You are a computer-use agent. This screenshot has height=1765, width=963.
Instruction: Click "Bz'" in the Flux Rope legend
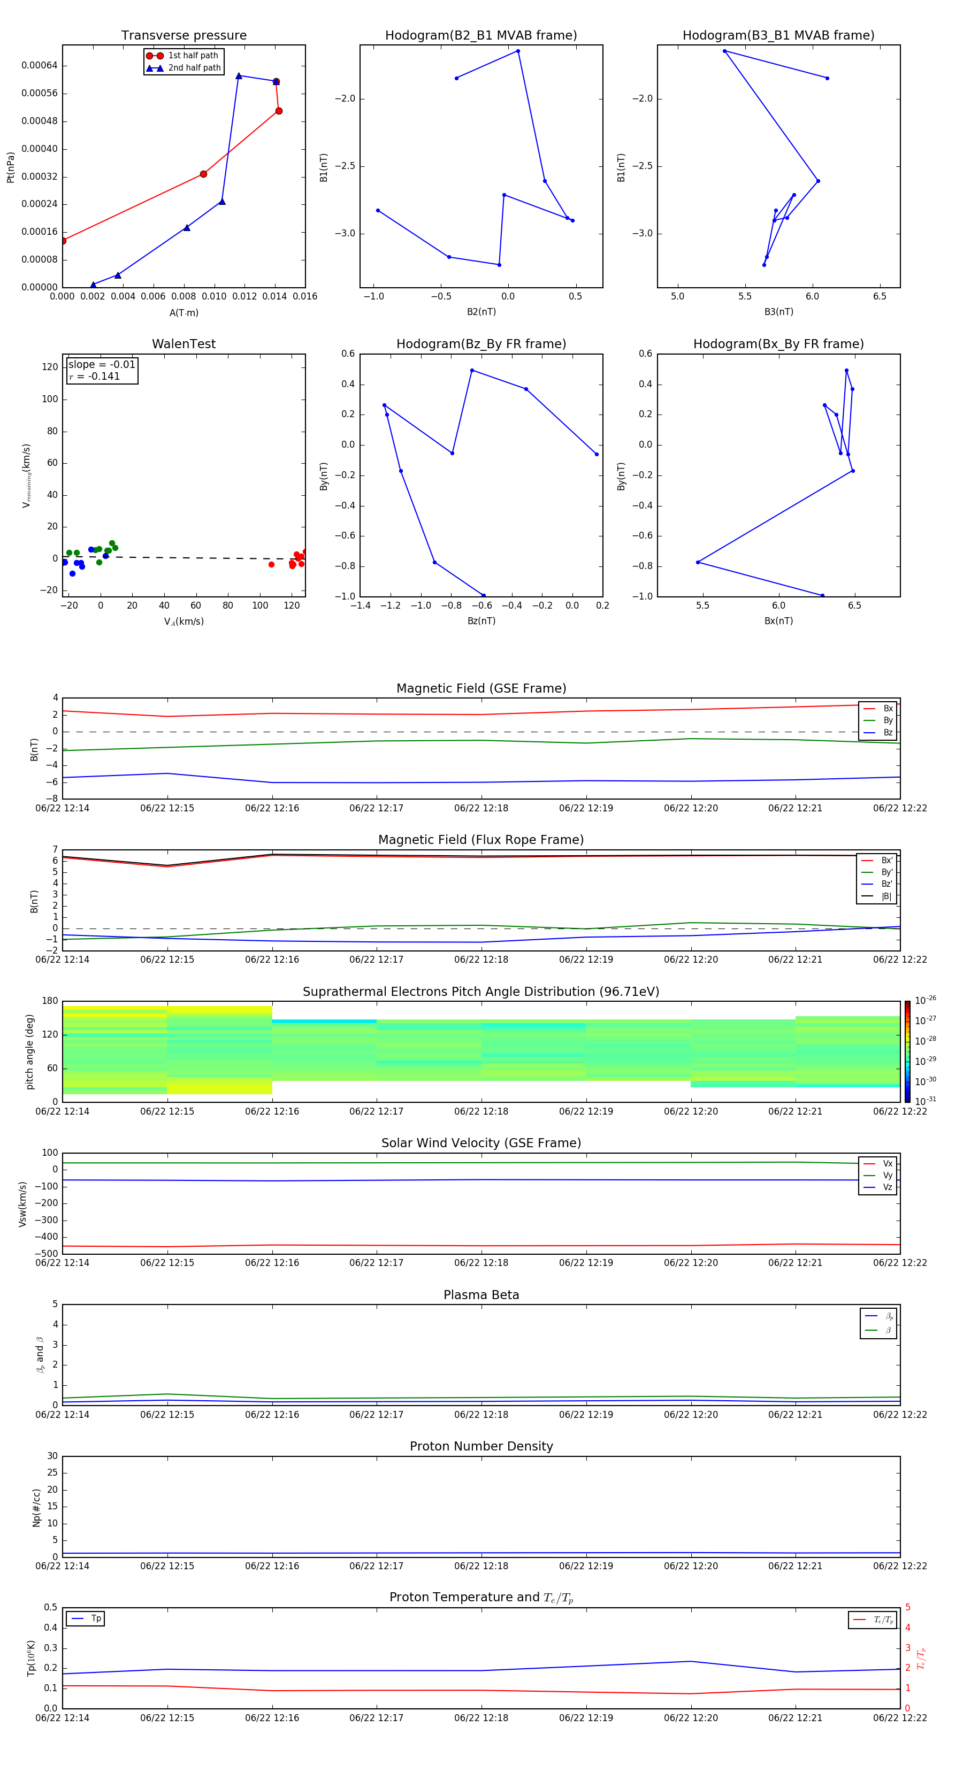[x=877, y=885]
